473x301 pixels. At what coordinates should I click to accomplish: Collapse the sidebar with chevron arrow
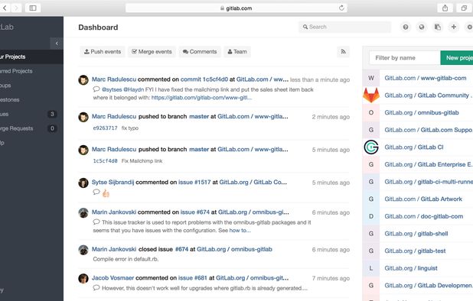pyautogui.click(x=57, y=44)
